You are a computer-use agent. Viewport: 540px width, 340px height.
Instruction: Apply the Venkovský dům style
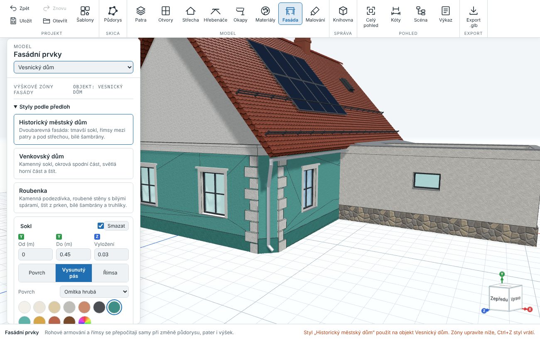74,163
